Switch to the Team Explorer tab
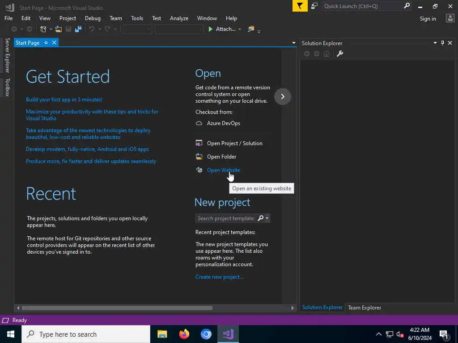The height and width of the screenshot is (343, 458). click(364, 307)
